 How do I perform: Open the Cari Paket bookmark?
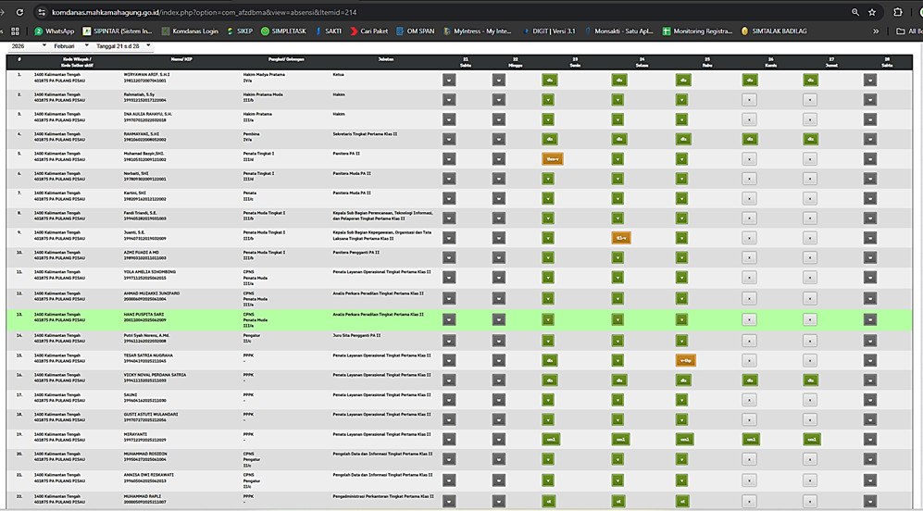(x=368, y=31)
